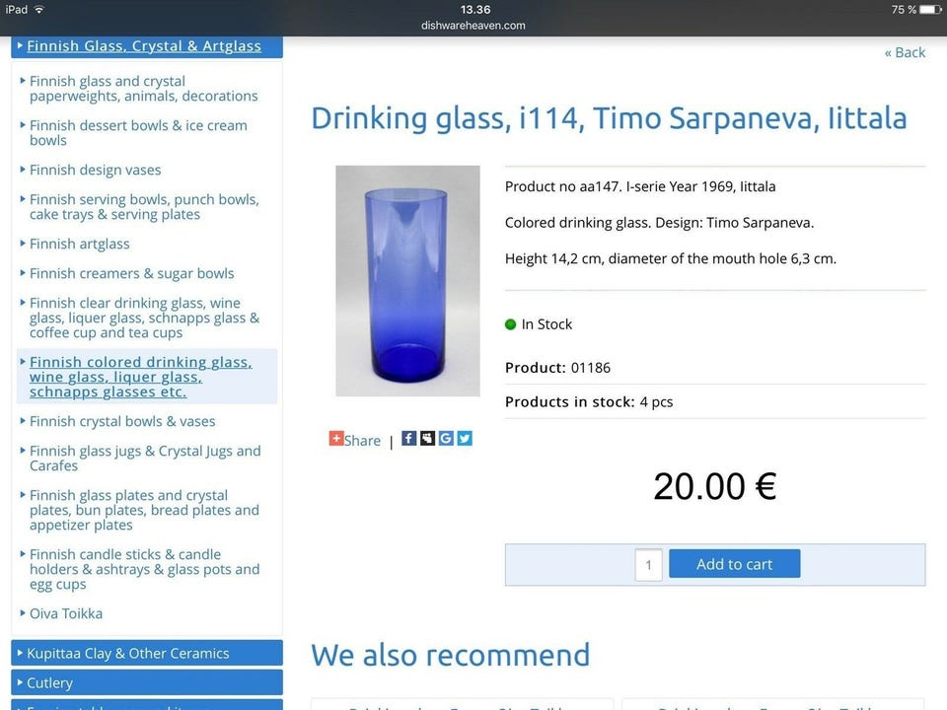Click the quantity input field

[648, 564]
